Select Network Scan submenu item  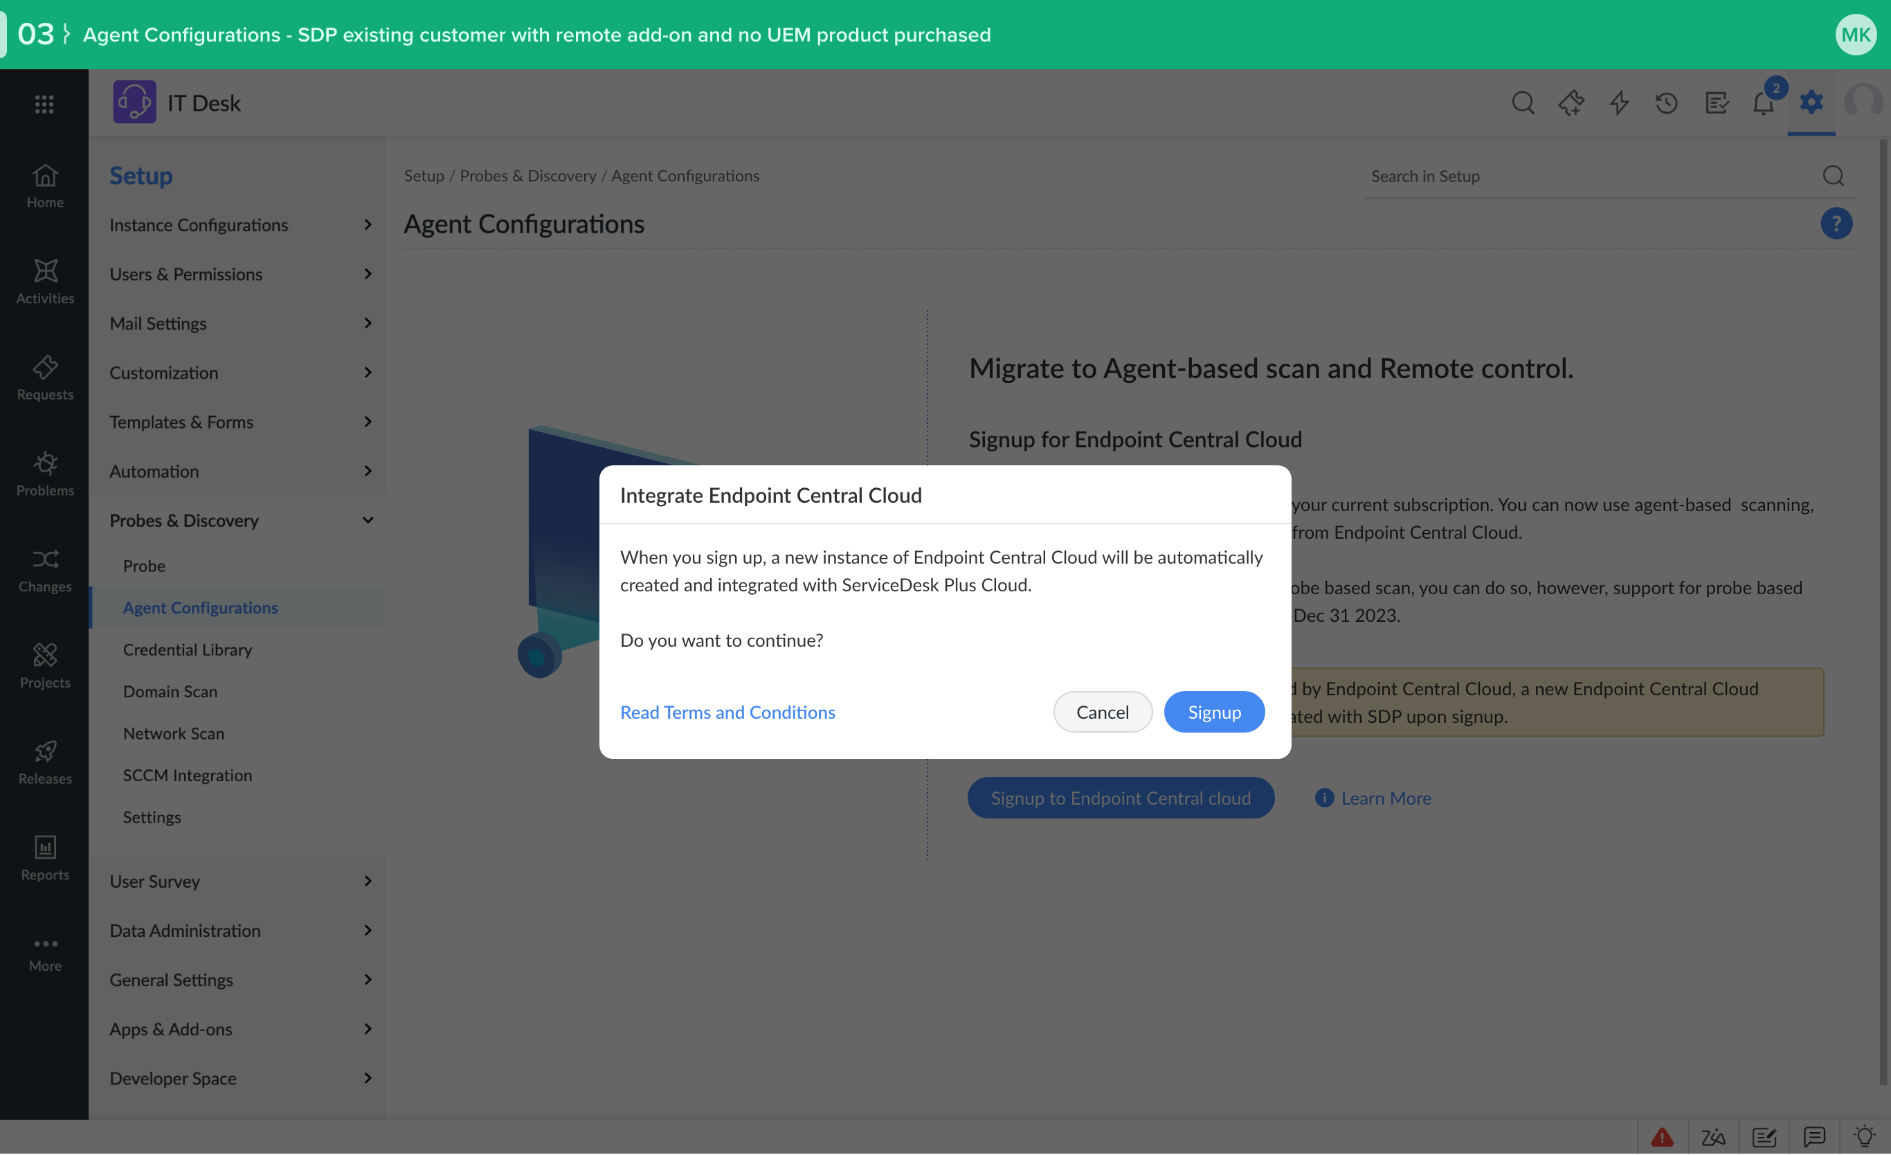click(237, 733)
